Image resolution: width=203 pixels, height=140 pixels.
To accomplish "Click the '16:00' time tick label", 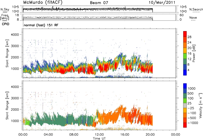I will (125, 135).
